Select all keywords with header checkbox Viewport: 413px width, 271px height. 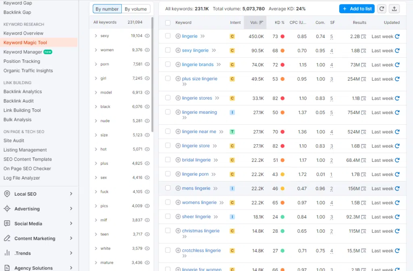[x=168, y=23]
